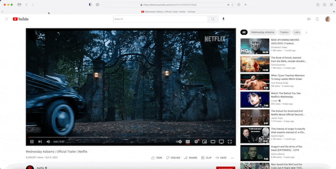Reload the page in Safari

[233, 5]
